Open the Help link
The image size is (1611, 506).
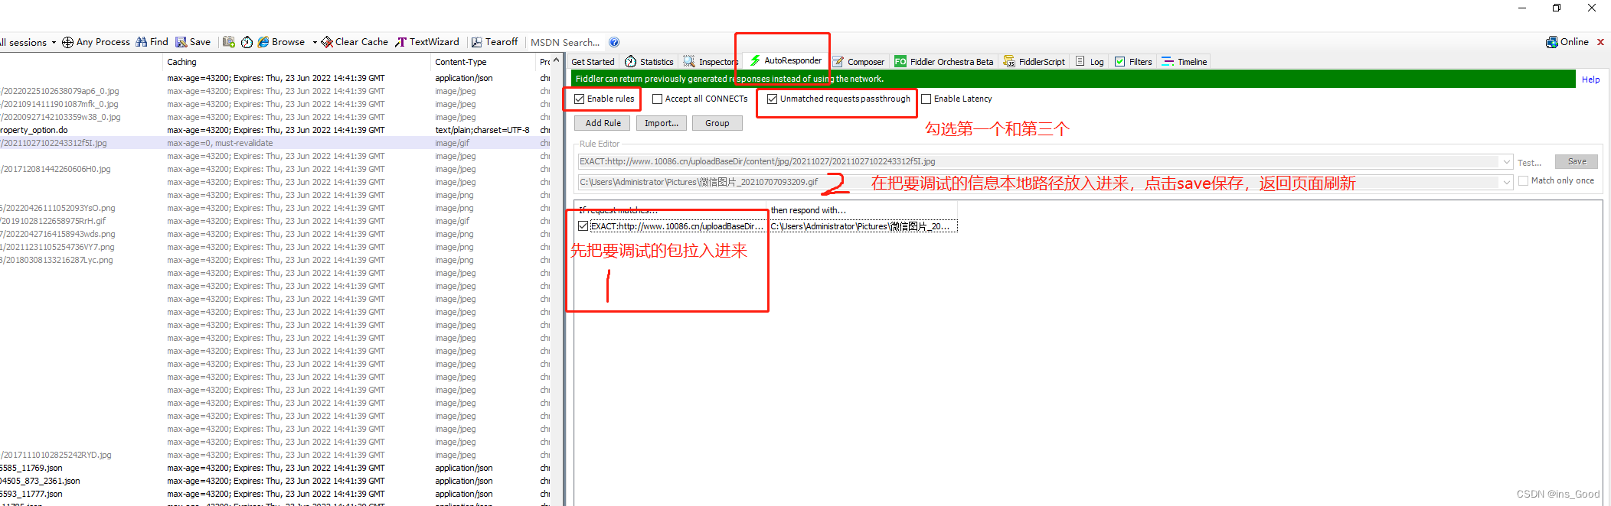pos(1590,79)
